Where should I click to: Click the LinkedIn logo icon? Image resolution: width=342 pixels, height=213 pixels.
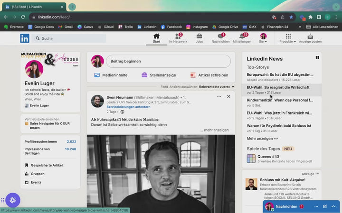pos(25,38)
